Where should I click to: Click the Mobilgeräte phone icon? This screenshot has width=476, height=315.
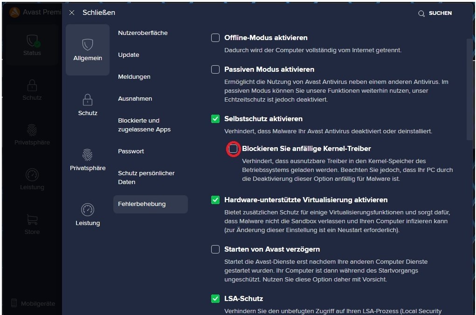click(14, 303)
